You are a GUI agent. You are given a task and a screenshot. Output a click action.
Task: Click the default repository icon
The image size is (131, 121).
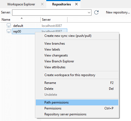[x=9, y=26]
